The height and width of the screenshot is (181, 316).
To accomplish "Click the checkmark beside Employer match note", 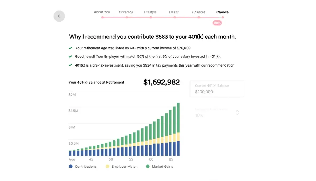I will pyautogui.click(x=70, y=57).
